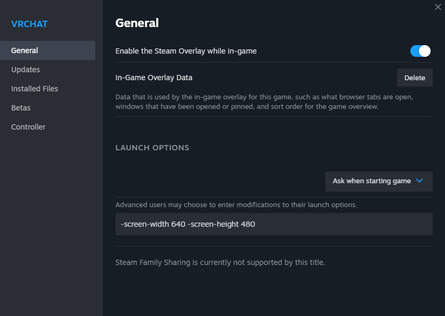Click the General page heading
The height and width of the screenshot is (316, 445).
137,23
